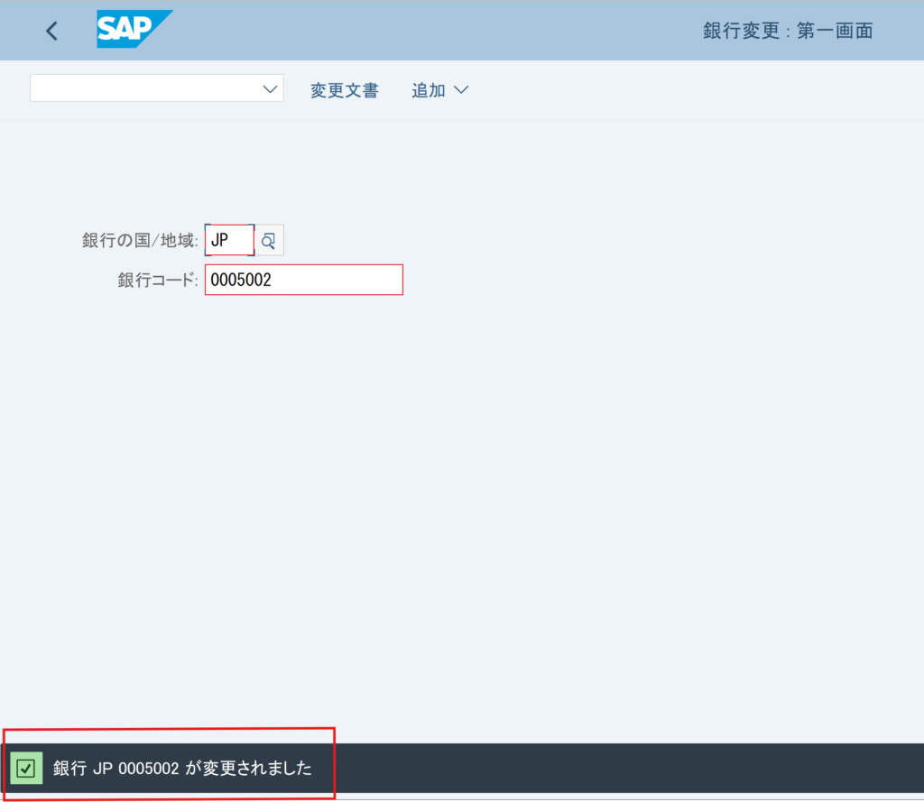Open search help for bank country/region
924x802 pixels.
(x=269, y=241)
